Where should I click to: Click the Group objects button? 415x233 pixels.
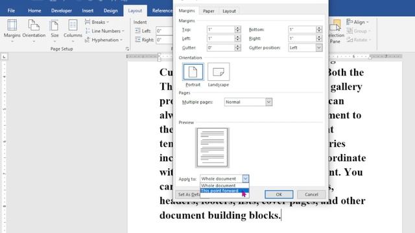pos(359,31)
